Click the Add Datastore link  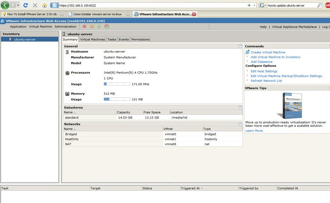point(261,62)
